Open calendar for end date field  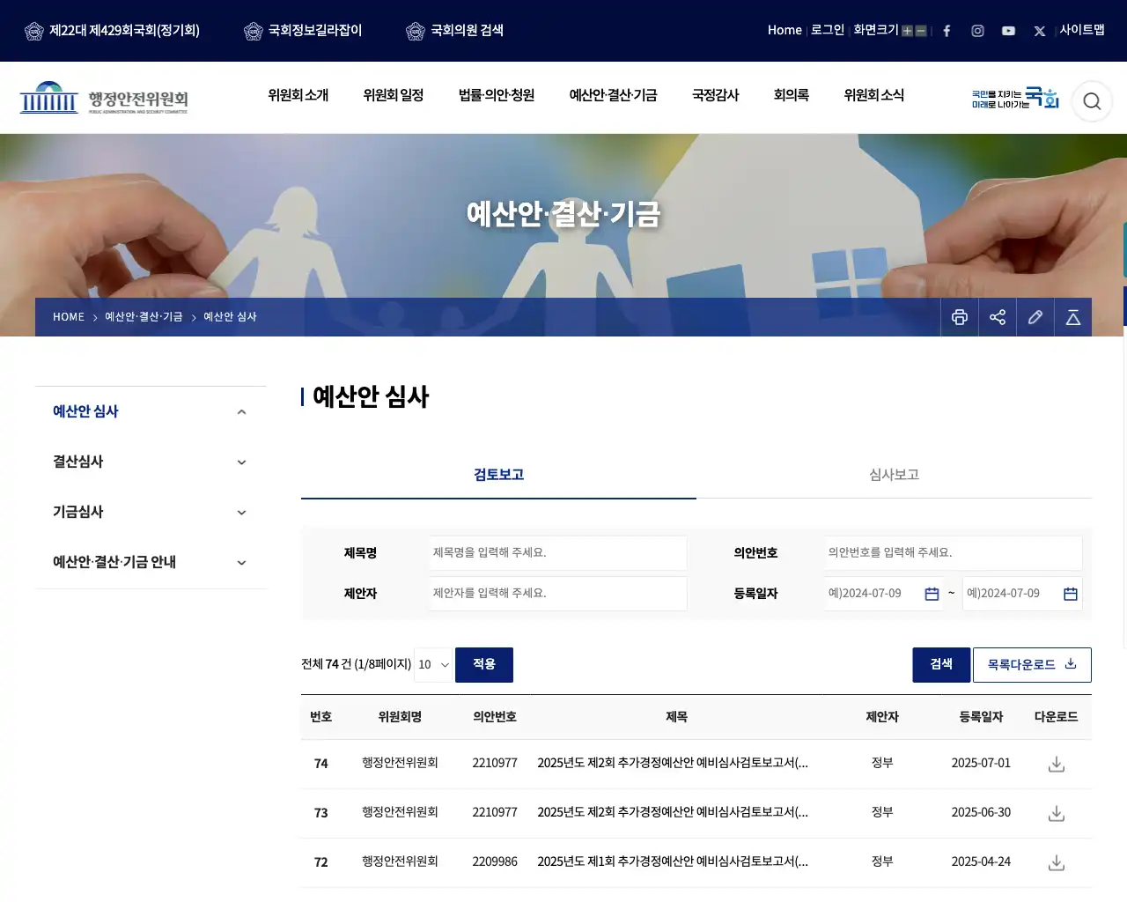(1071, 594)
